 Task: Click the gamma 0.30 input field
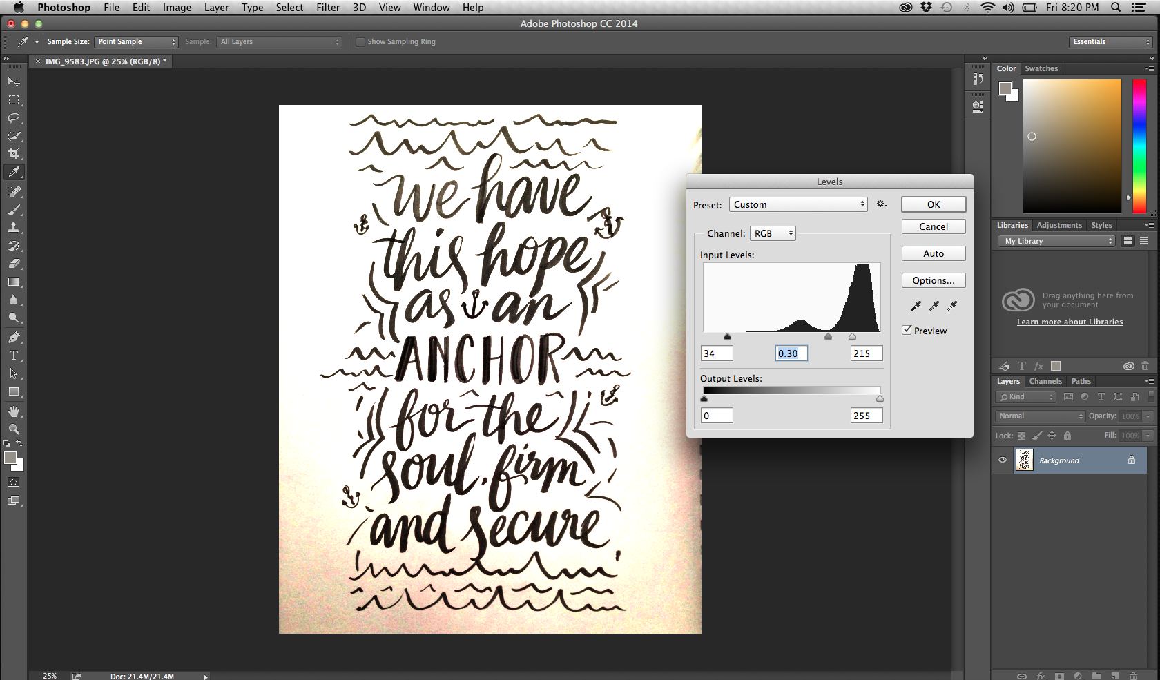pos(791,353)
